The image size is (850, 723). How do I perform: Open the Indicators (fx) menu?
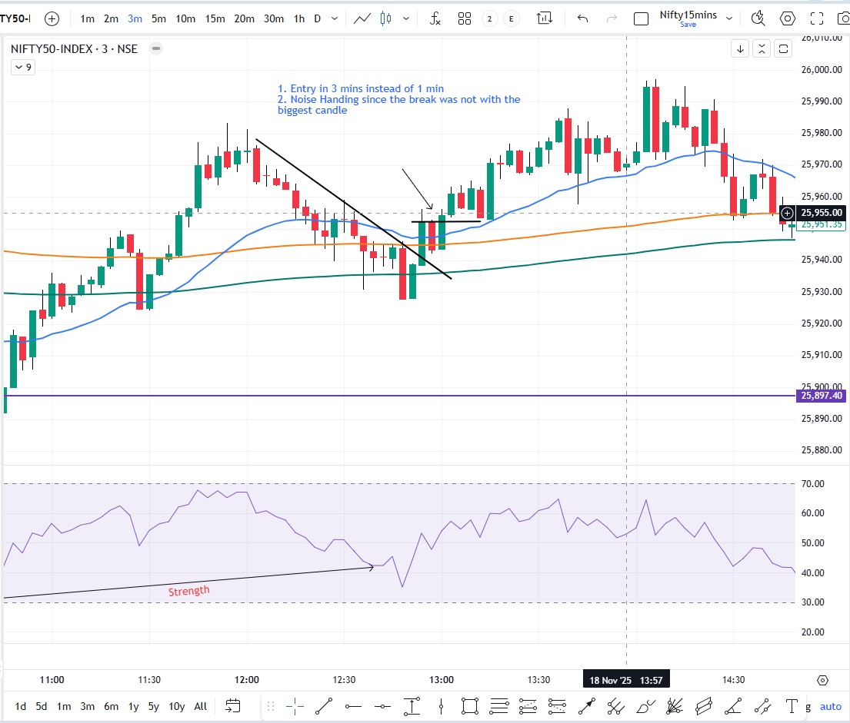[435, 18]
